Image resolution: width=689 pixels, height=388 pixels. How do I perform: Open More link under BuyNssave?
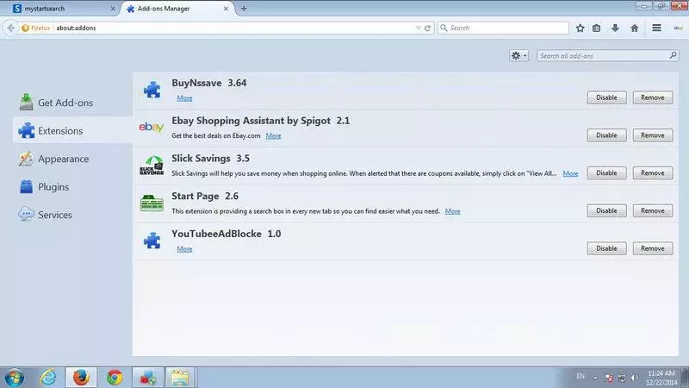184,98
